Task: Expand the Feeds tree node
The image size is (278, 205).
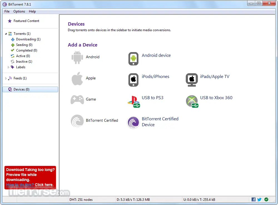Action: pyautogui.click(x=6, y=78)
